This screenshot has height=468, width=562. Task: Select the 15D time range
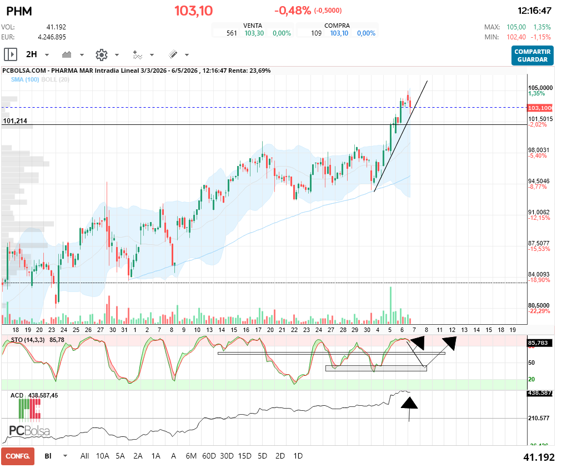point(245,456)
